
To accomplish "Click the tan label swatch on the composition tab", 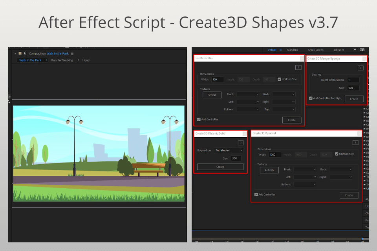I will [x=21, y=53].
